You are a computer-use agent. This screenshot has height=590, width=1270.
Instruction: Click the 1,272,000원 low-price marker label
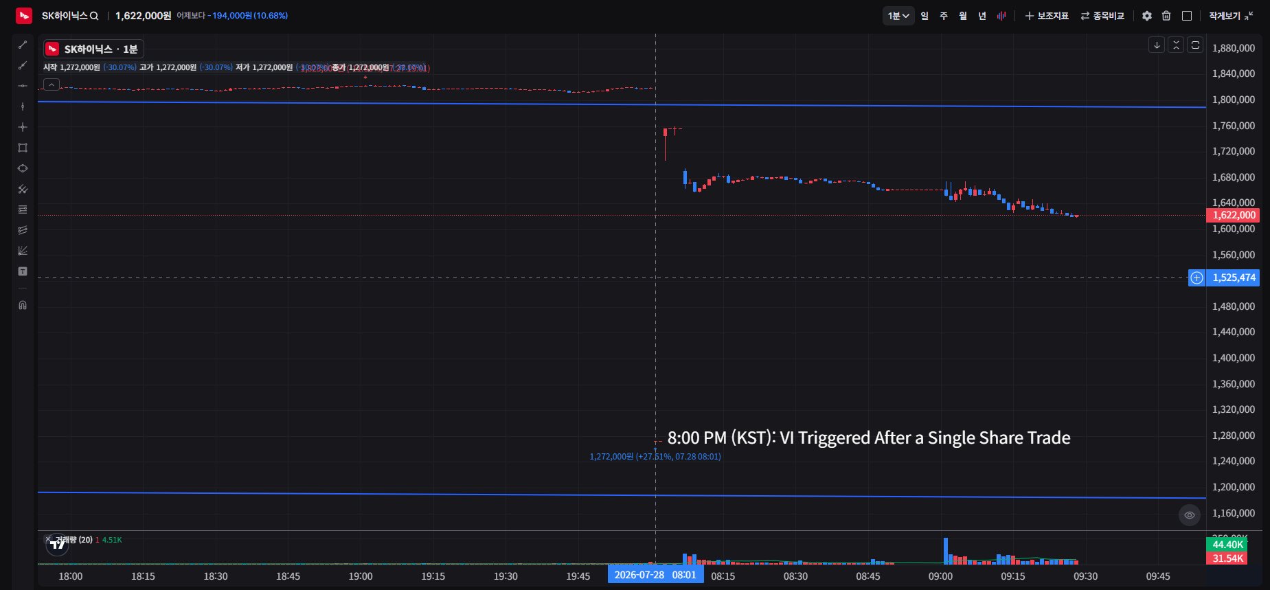coord(655,457)
